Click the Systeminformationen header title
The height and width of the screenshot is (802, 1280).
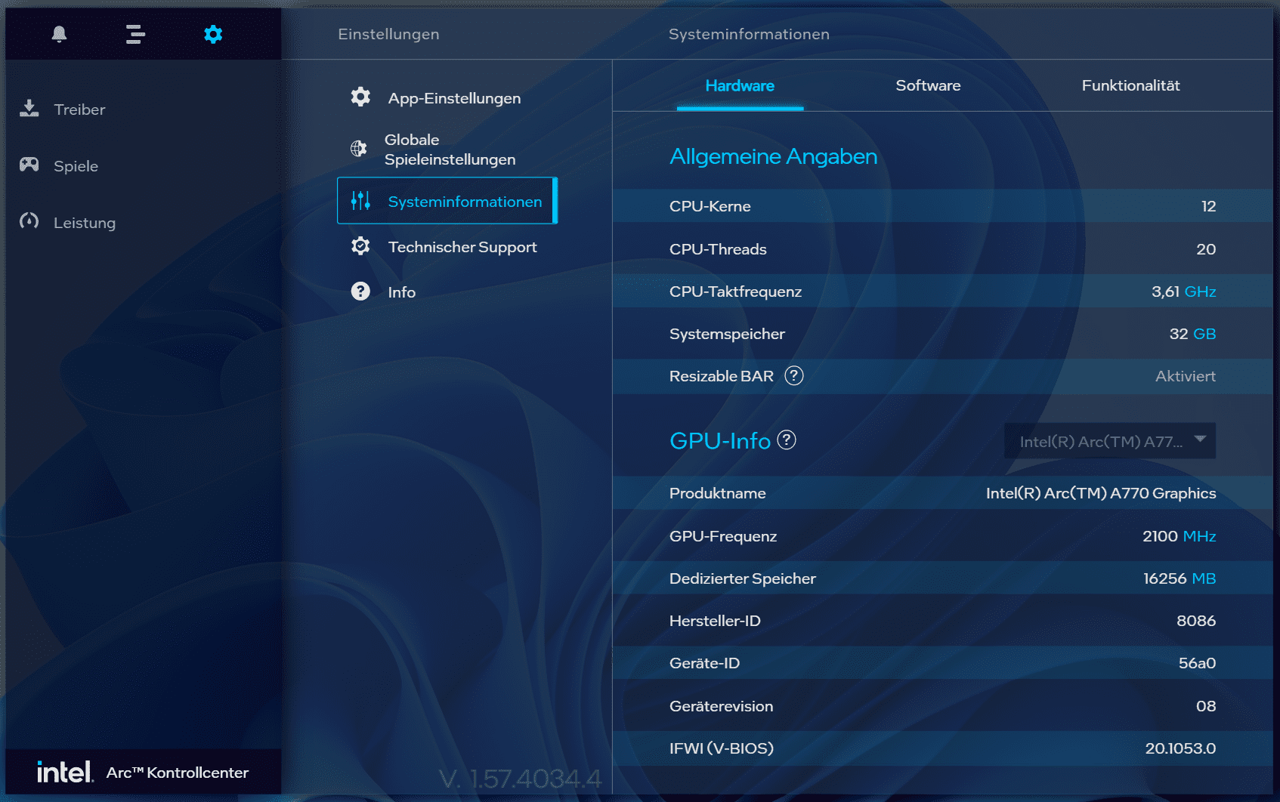coord(749,34)
